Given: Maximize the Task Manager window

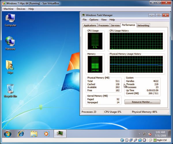Looking at the screenshot, I should 159,15.
